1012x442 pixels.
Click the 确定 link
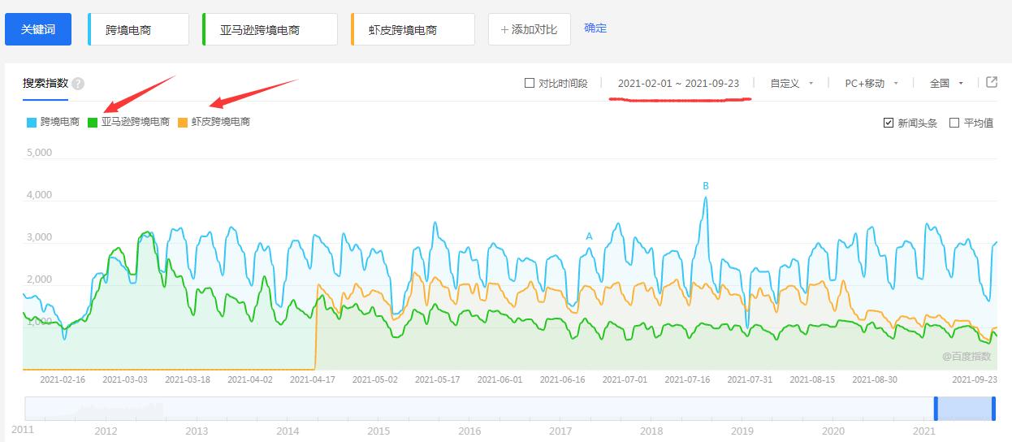[x=595, y=28]
